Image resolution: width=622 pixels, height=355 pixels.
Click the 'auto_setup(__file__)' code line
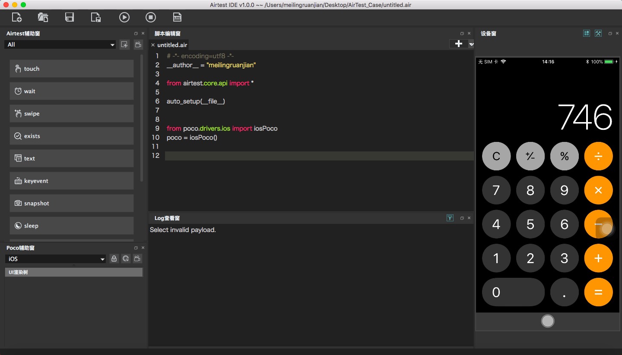tap(196, 101)
